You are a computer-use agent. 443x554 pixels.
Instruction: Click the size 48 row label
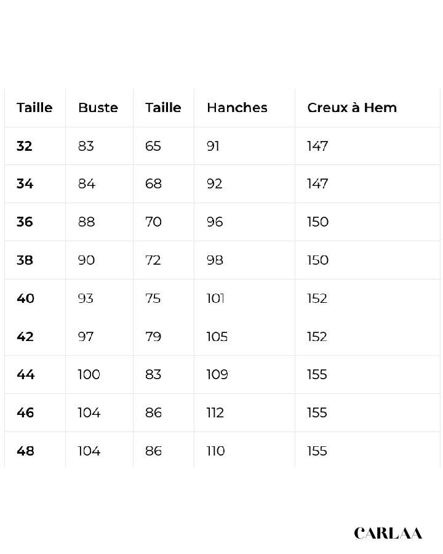25,451
